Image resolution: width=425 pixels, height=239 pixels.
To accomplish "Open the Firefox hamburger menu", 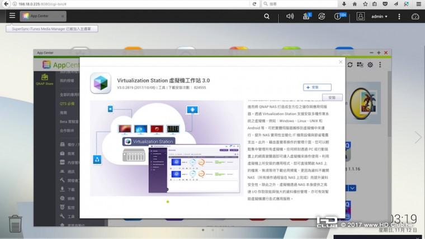I will coord(419,4).
